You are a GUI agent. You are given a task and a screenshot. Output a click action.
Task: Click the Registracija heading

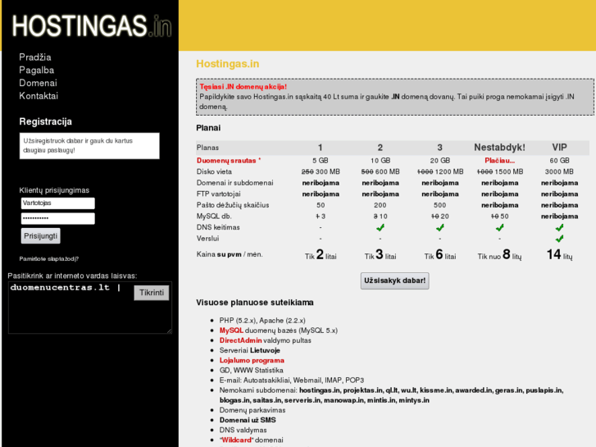click(45, 121)
